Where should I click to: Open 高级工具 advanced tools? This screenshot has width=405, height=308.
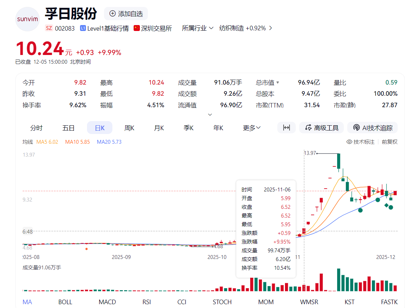point(321,128)
